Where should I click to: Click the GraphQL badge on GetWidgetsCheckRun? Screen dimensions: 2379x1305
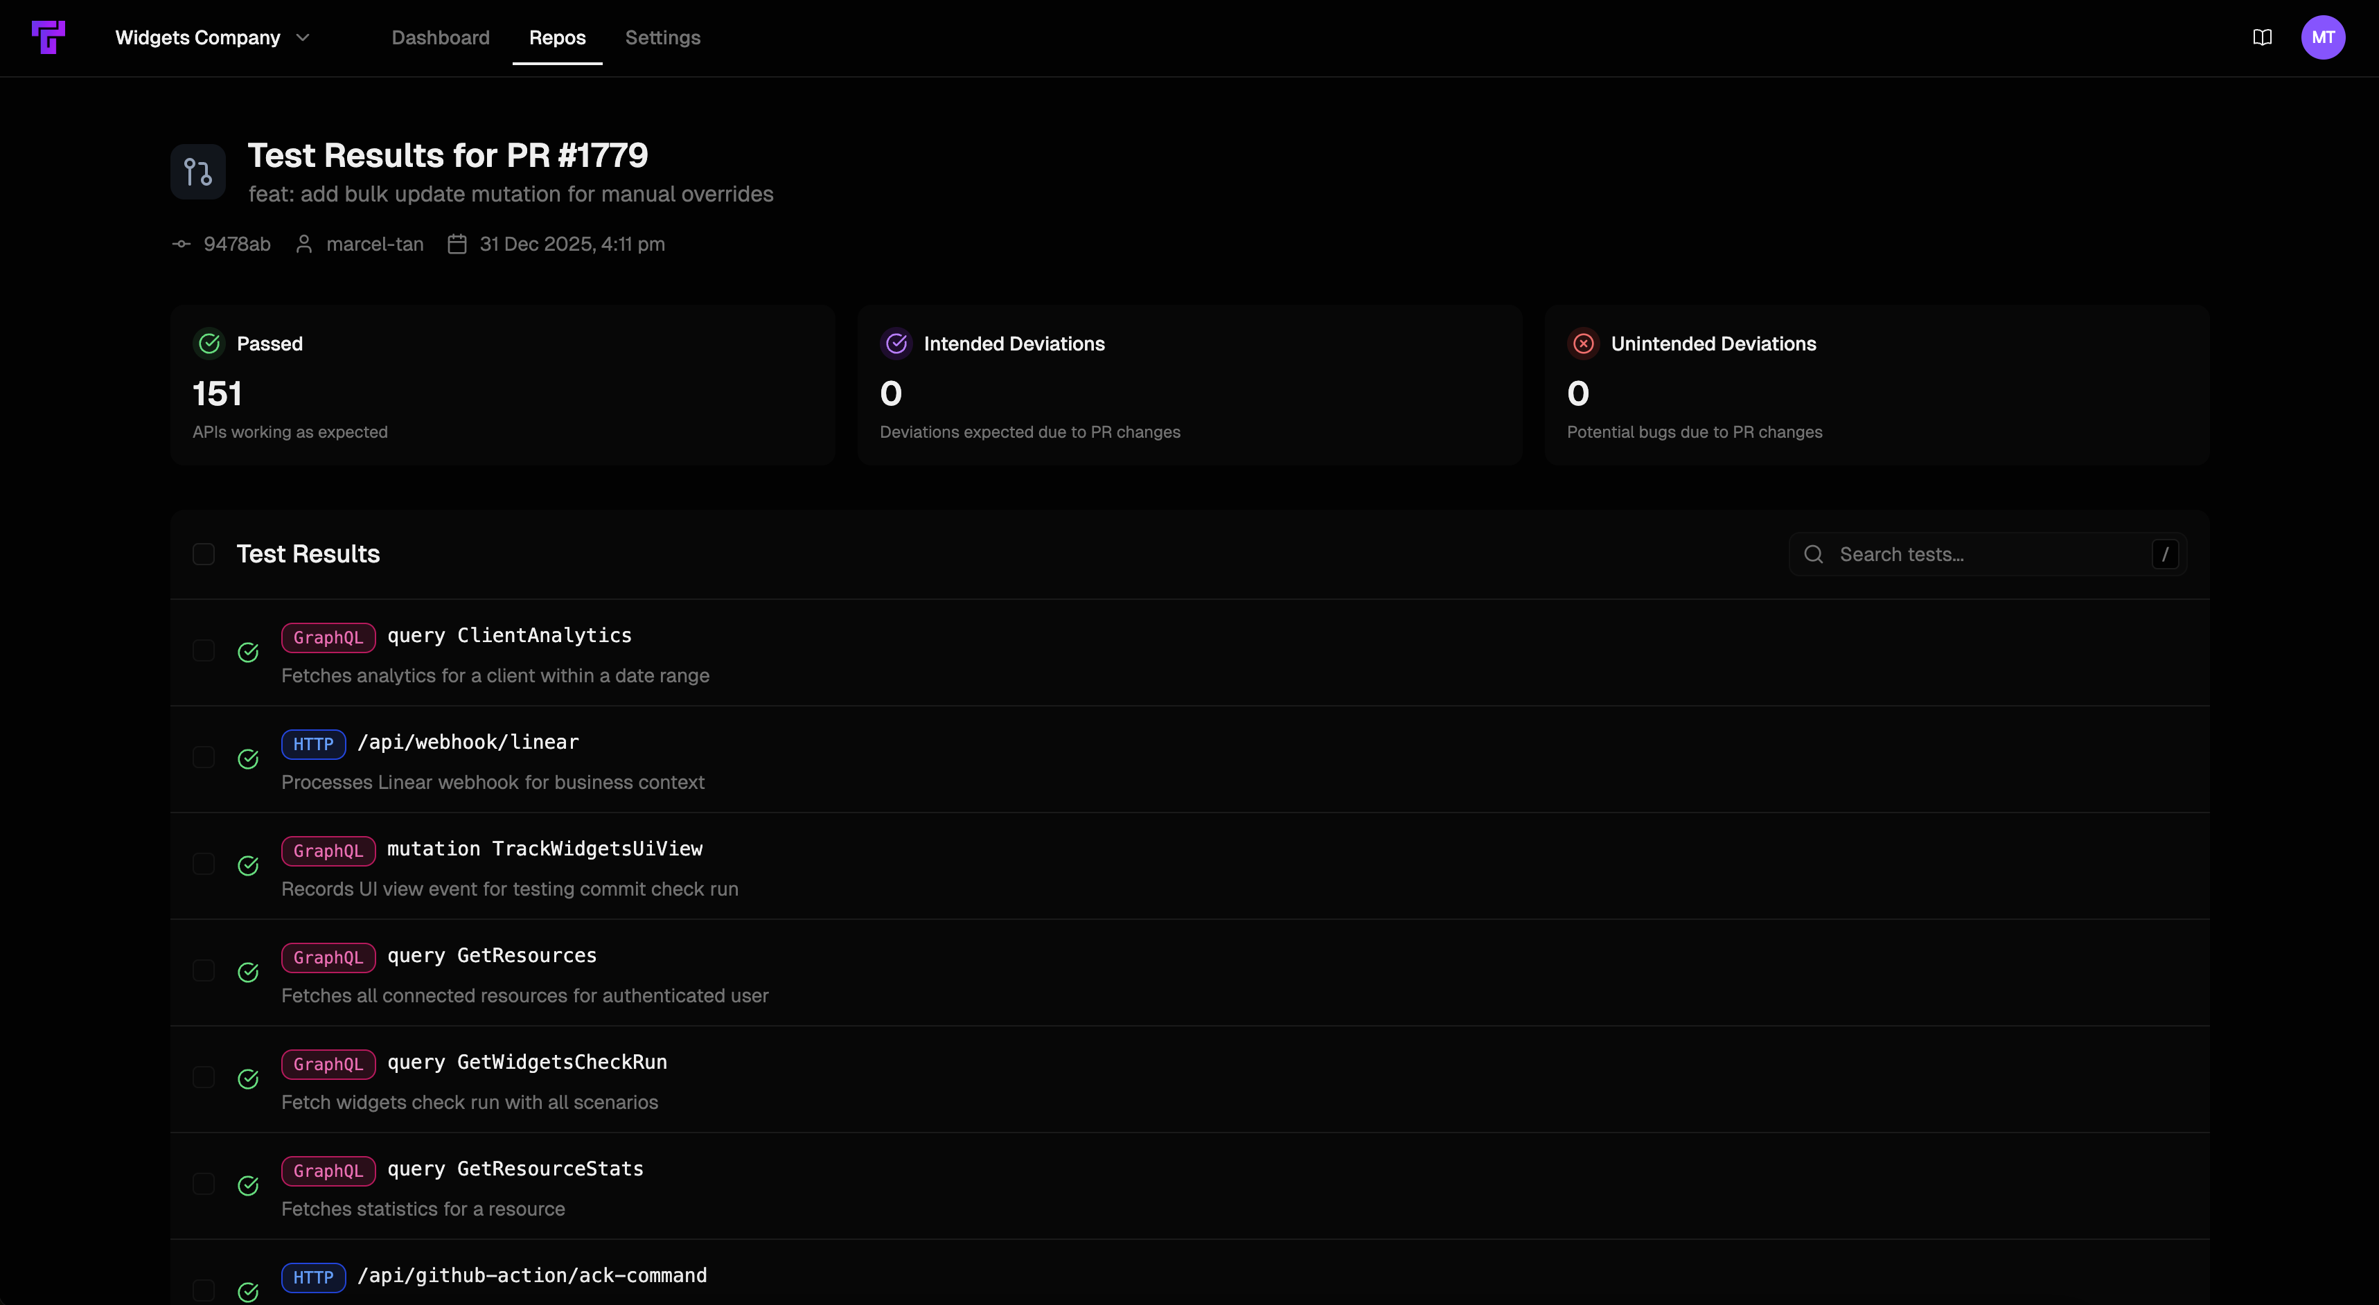[328, 1064]
